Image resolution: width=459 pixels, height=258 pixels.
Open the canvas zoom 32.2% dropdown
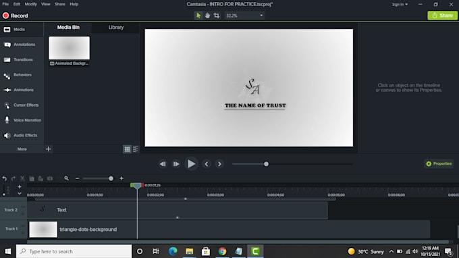(x=244, y=16)
